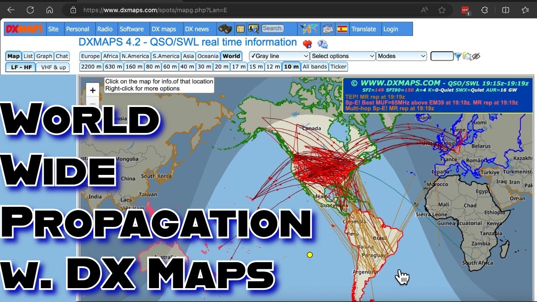Click the WWW.DXMAPS.COM map header text
Image resolution: width=537 pixels, height=302 pixels.
coord(401,83)
